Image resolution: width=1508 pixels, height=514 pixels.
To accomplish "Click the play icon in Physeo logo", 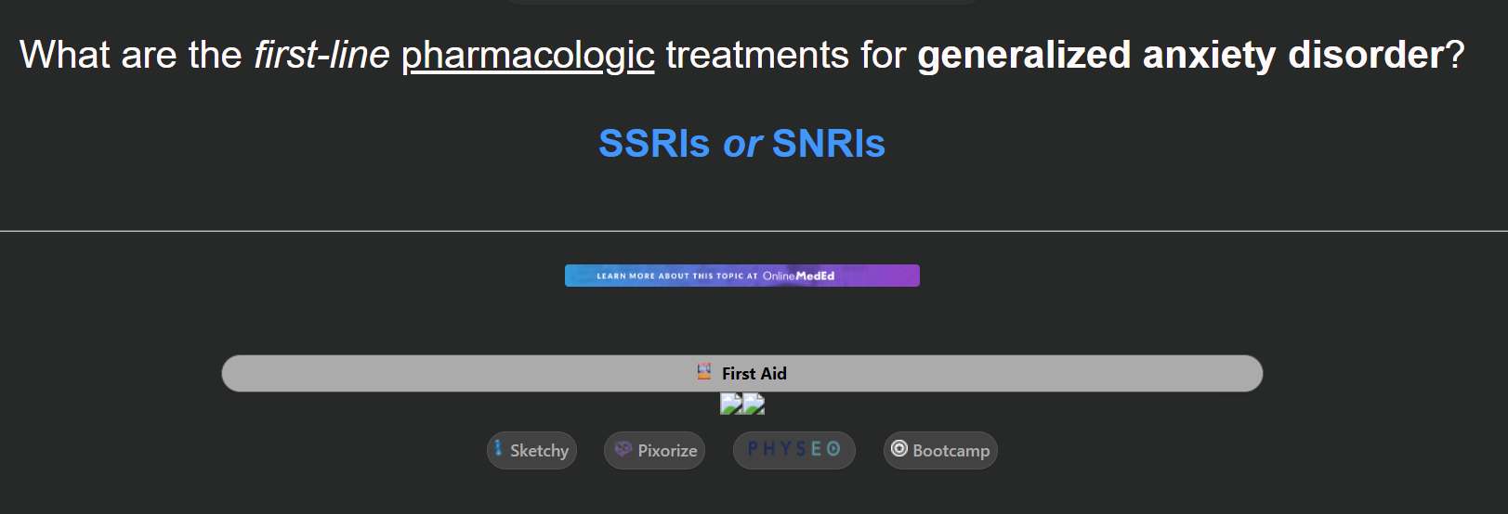I will 833,449.
